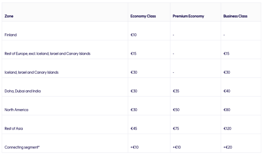264x155 pixels.
Task: Select Iceland, Israel and Canary Islands label
Action: pos(31,72)
